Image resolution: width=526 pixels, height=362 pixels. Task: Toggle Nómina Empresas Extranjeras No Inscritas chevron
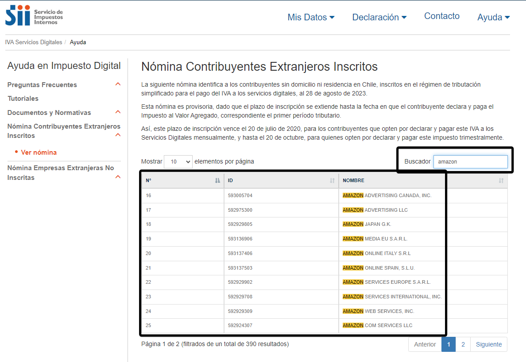(x=118, y=177)
